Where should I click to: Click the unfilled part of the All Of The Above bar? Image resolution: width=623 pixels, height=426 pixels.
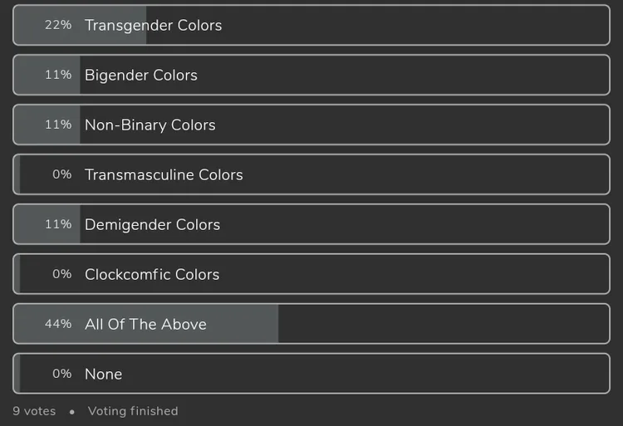point(440,324)
